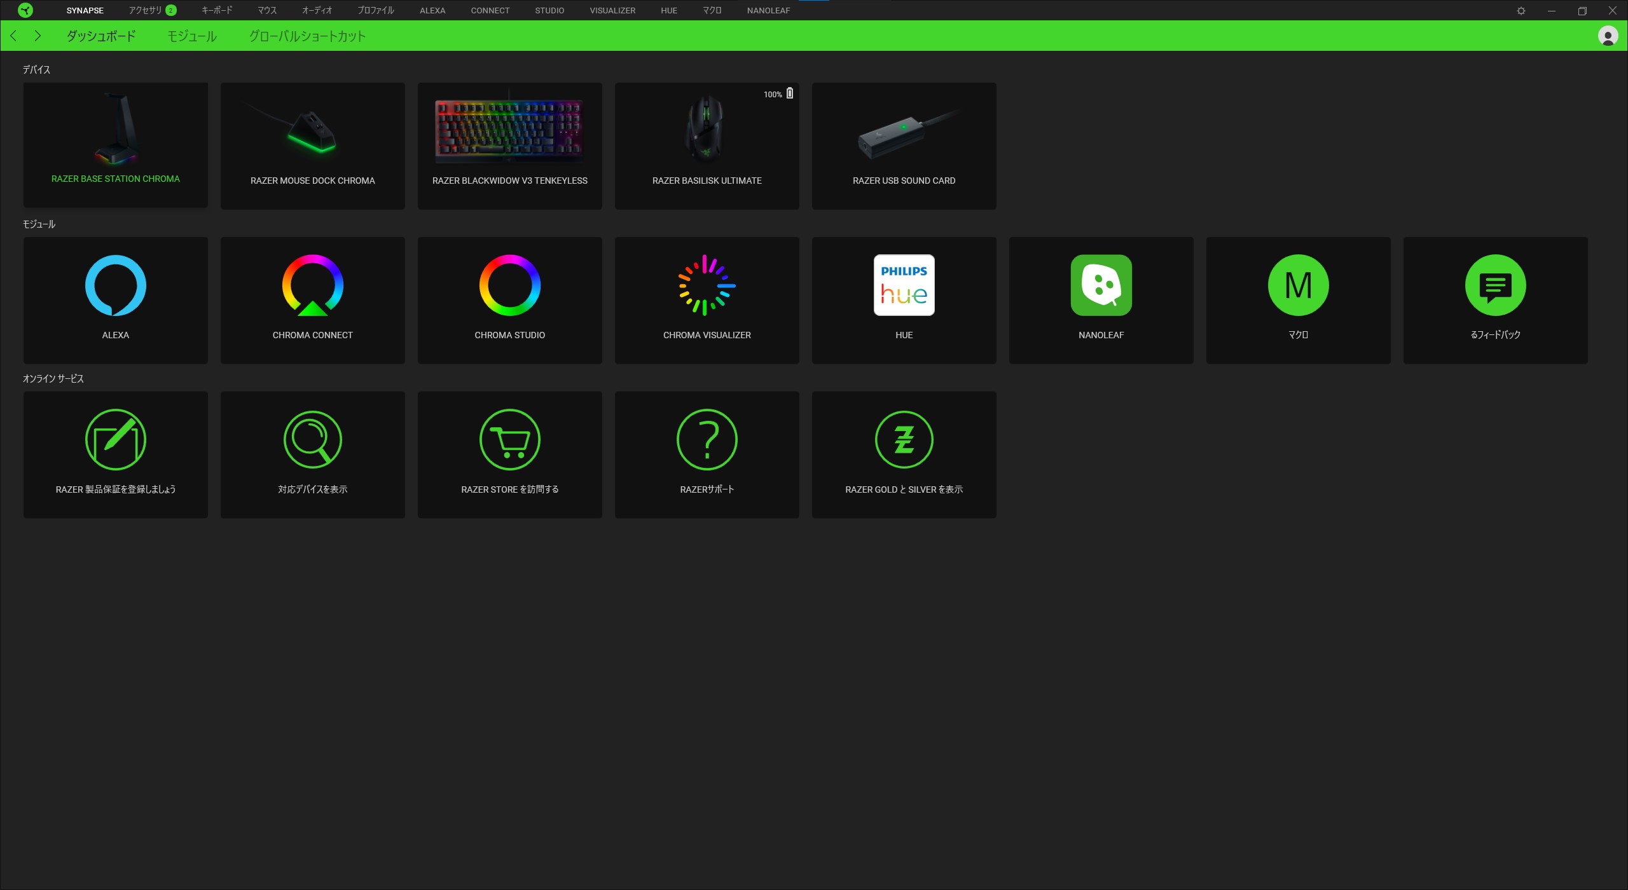Restore down the window
This screenshot has height=890, width=1628.
[x=1582, y=11]
